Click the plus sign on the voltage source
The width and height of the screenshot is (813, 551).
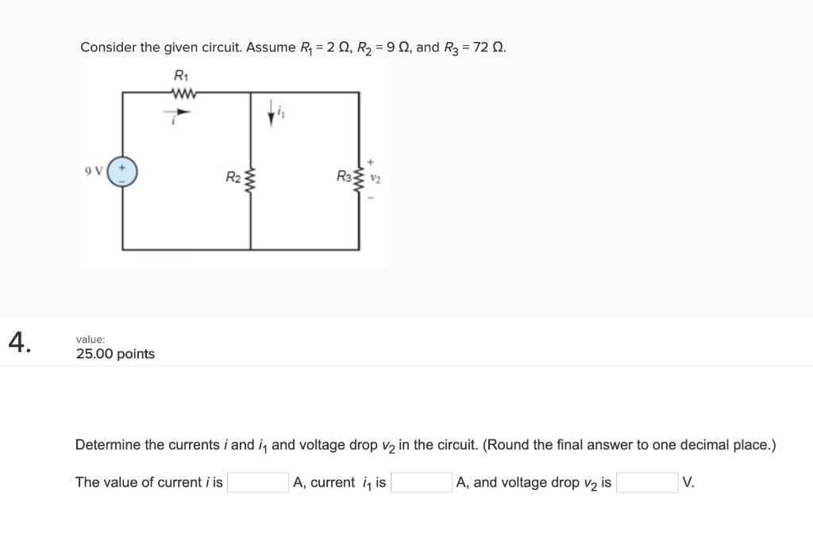point(121,166)
